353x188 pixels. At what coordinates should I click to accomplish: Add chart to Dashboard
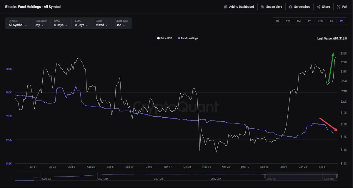[x=239, y=7]
